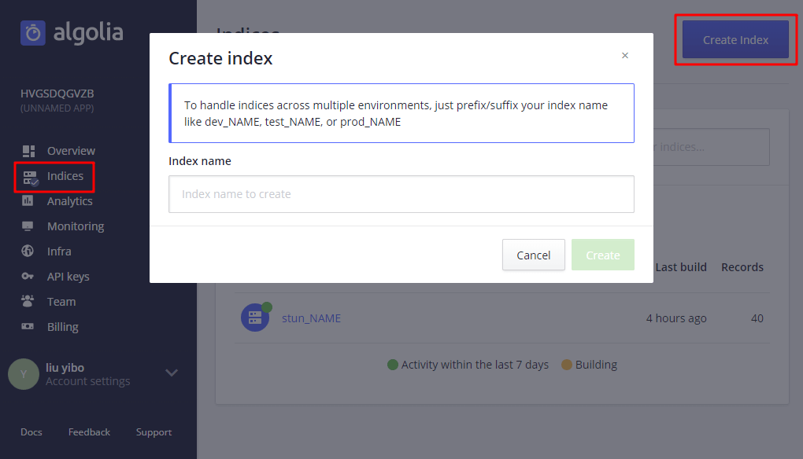The width and height of the screenshot is (803, 459).
Task: Go to the Monitoring section
Action: coord(76,226)
